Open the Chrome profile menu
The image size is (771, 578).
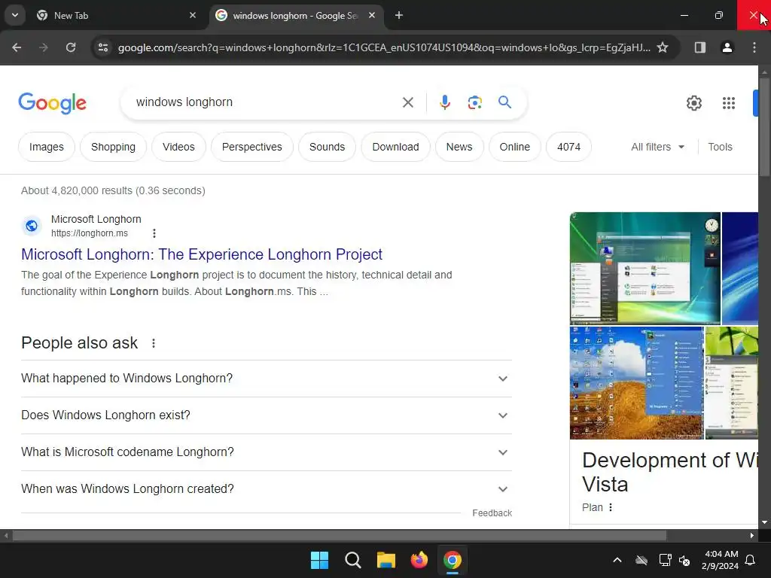(x=727, y=47)
